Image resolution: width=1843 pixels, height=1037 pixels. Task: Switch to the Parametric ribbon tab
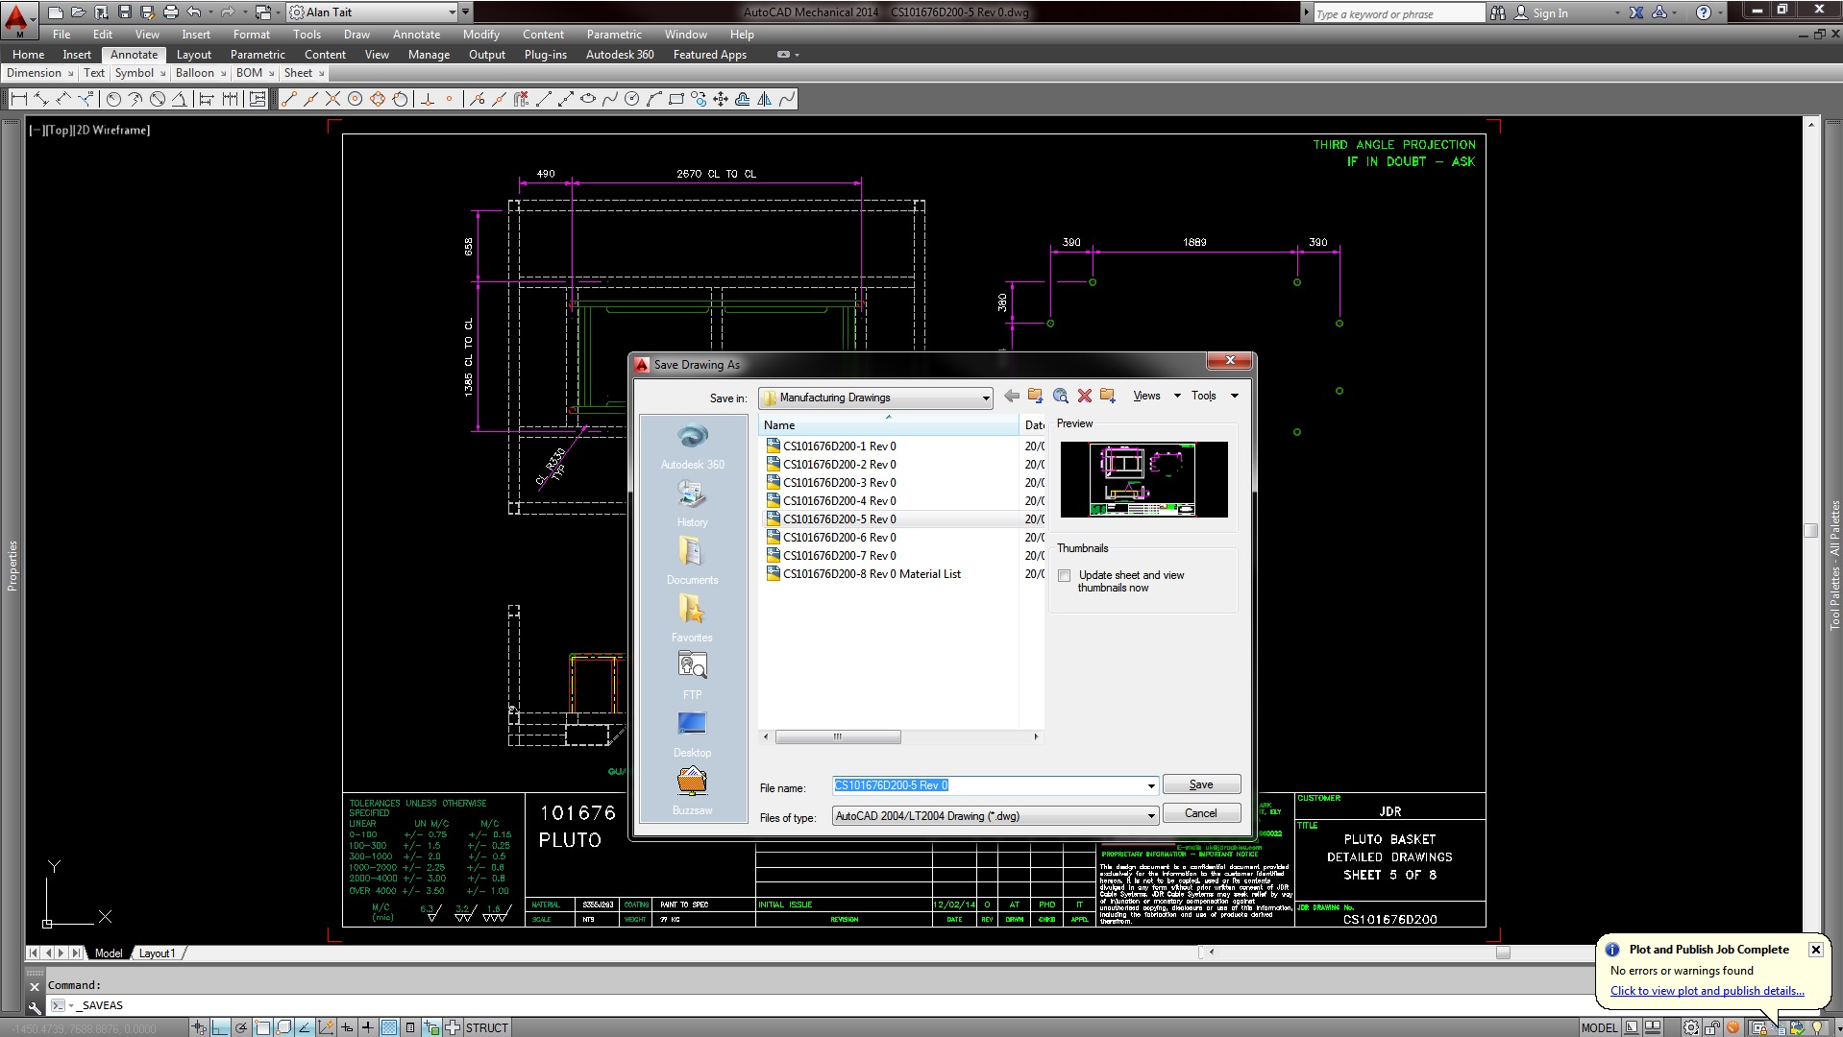tap(258, 55)
